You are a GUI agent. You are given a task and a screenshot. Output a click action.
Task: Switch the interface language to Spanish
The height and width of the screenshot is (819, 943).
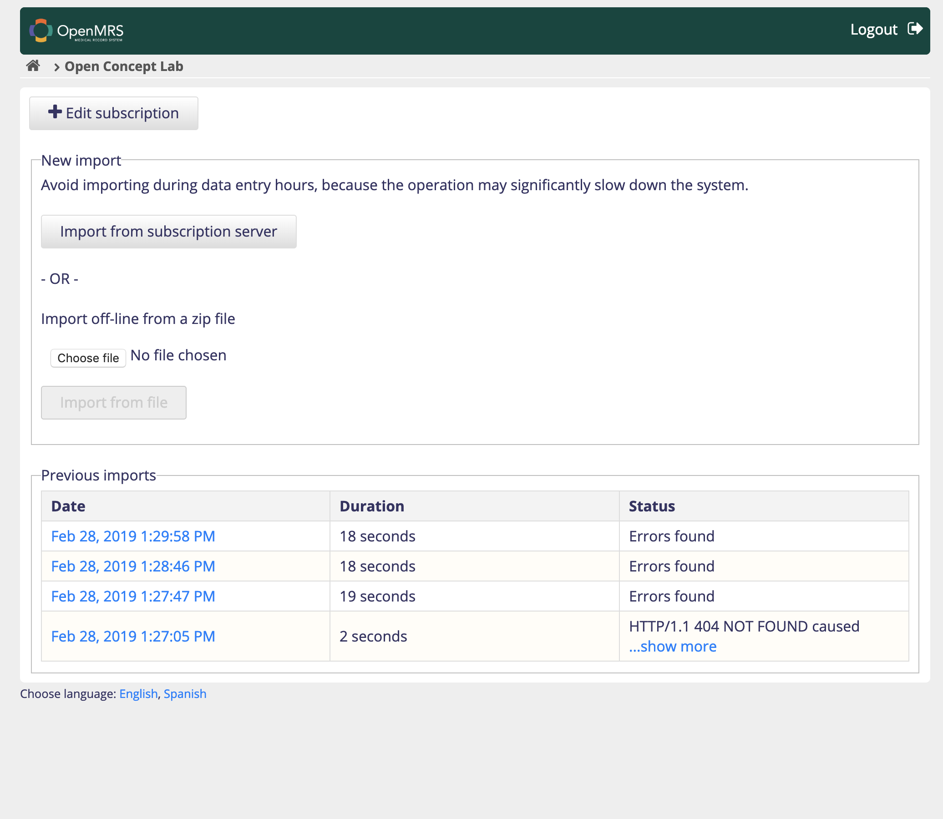click(x=185, y=694)
